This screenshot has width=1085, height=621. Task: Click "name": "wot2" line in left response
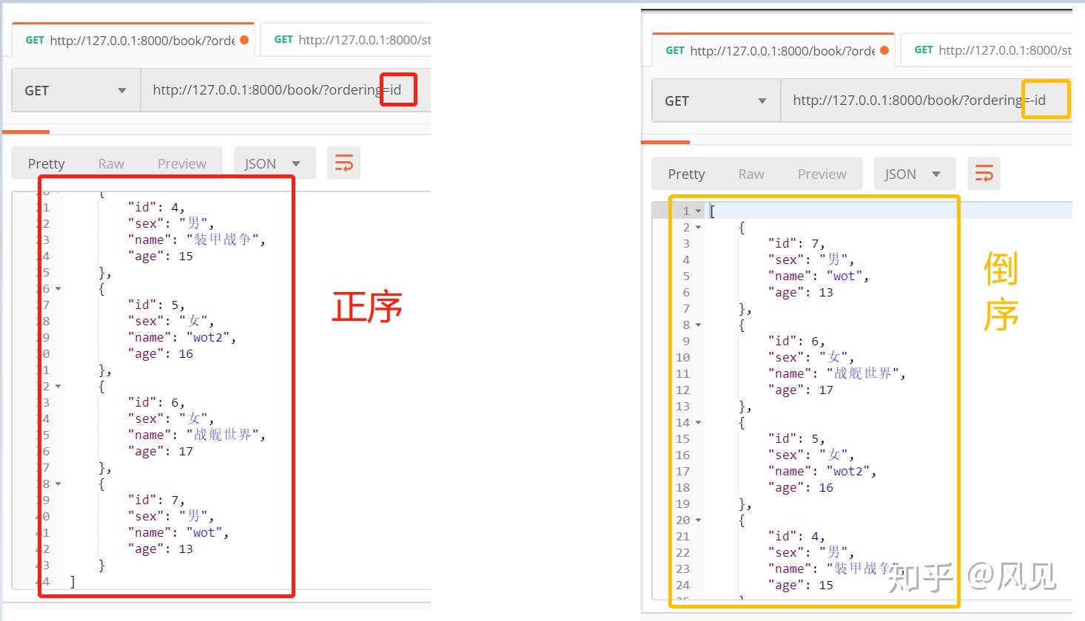(182, 338)
